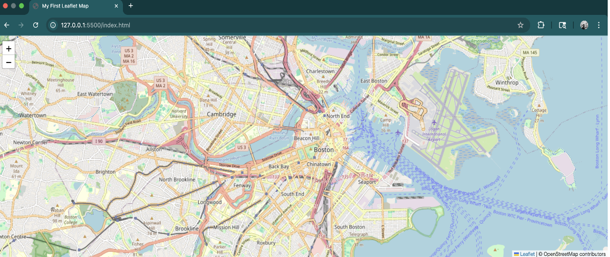
Task: View site information for 127.0.0.1
Action: [x=53, y=25]
